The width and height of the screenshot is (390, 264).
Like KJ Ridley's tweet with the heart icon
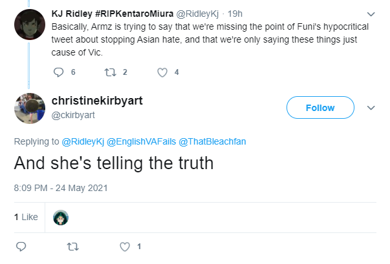tap(162, 72)
